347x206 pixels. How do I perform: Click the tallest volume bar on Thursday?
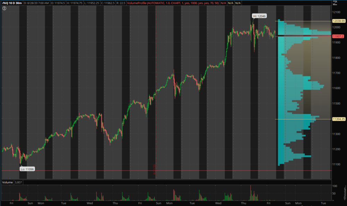[250, 193]
